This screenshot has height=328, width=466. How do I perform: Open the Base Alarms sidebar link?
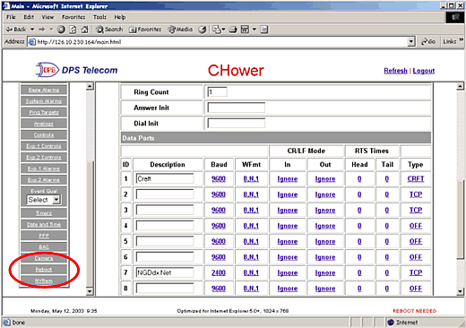(44, 90)
